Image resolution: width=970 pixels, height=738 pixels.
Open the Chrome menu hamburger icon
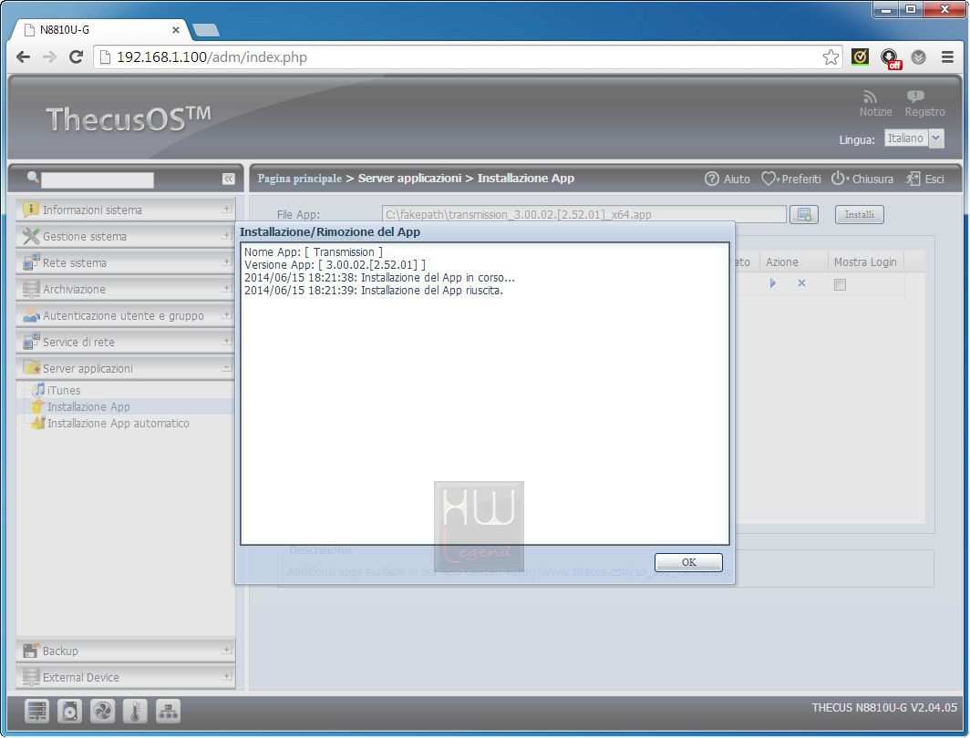pos(947,57)
